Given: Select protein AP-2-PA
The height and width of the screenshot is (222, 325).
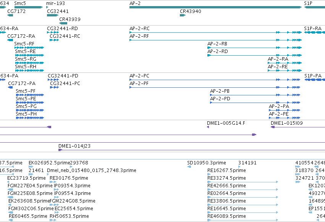Looking at the screenshot, I should tap(285, 110).
